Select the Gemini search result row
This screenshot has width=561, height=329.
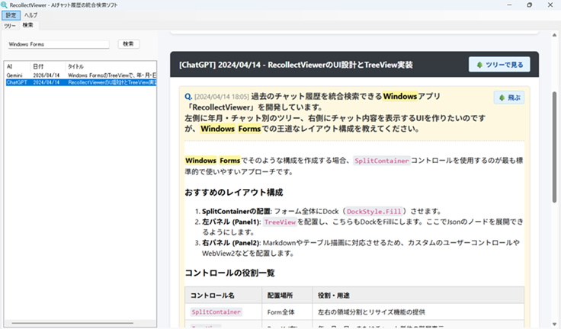click(x=76, y=75)
